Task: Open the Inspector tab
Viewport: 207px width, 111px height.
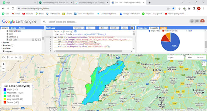Action: coord(142,28)
